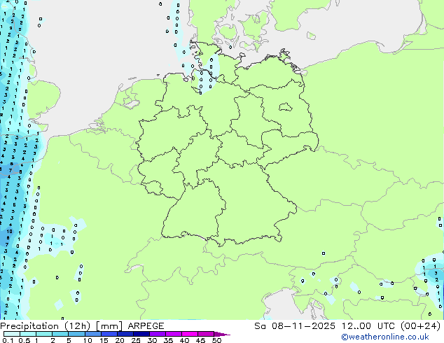Click the 35–40 mm legend color swatch
Image resolution: width=444 pixels, height=343 pixels.
coord(174,334)
